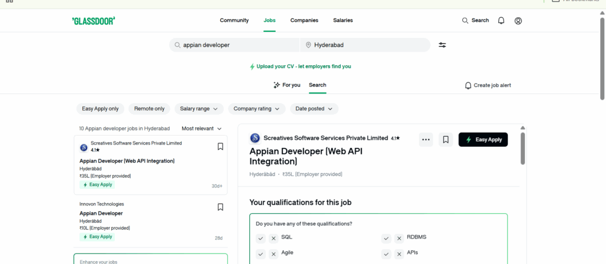Click the black Easy Apply button

(483, 140)
